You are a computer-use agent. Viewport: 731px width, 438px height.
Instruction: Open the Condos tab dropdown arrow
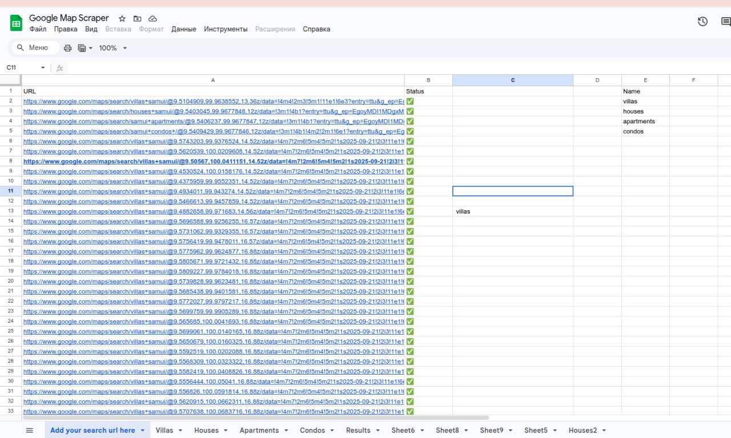(x=332, y=431)
